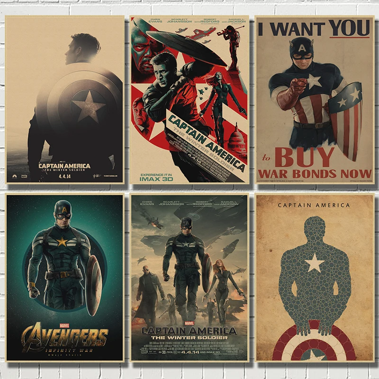Click the gold star on Infinity War suit
379x379 pixels.
[x=62, y=241]
